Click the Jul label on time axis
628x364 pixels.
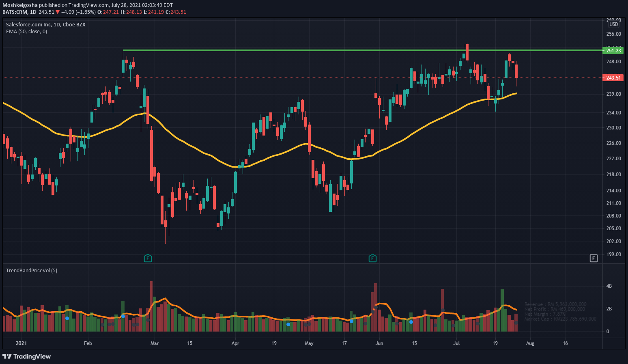pos(456,343)
